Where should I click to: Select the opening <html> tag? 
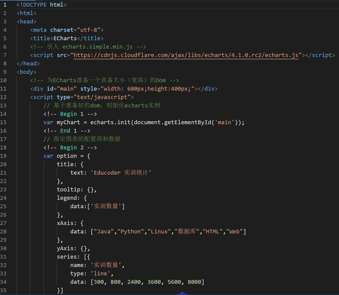(27, 13)
